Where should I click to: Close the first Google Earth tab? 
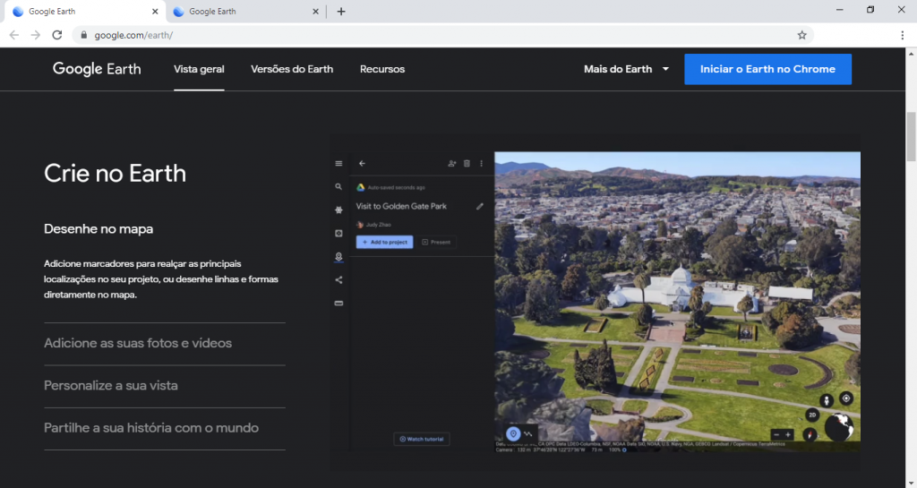[155, 12]
